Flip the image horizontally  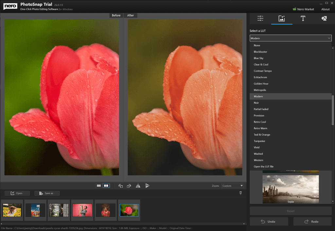click(138, 185)
